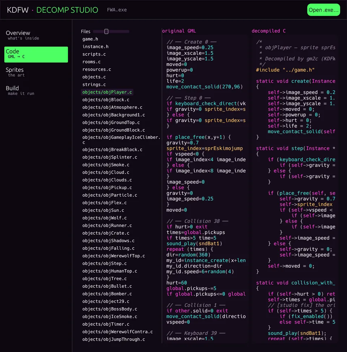This screenshot has width=347, height=352.
Task: Open objects/objPickup.c
Action: [107, 188]
